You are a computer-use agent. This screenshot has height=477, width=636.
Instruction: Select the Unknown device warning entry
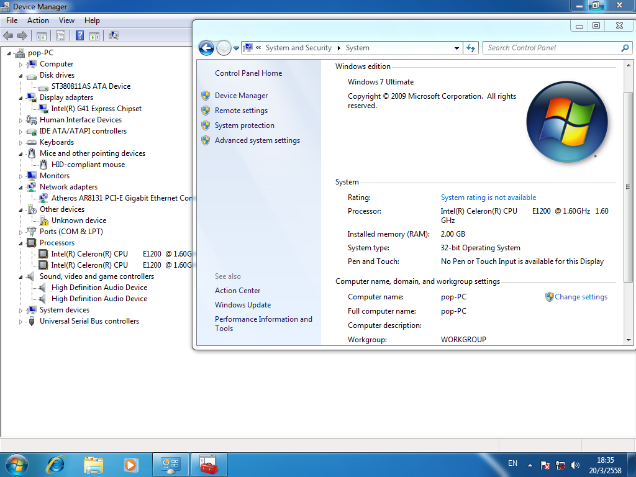point(79,220)
